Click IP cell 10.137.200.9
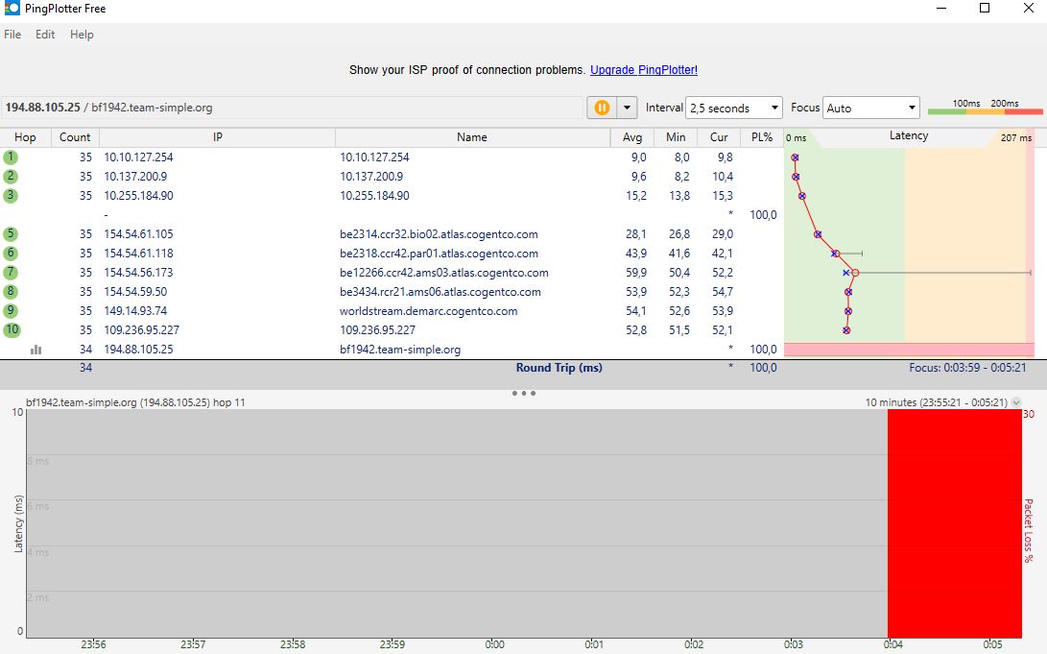 click(135, 177)
